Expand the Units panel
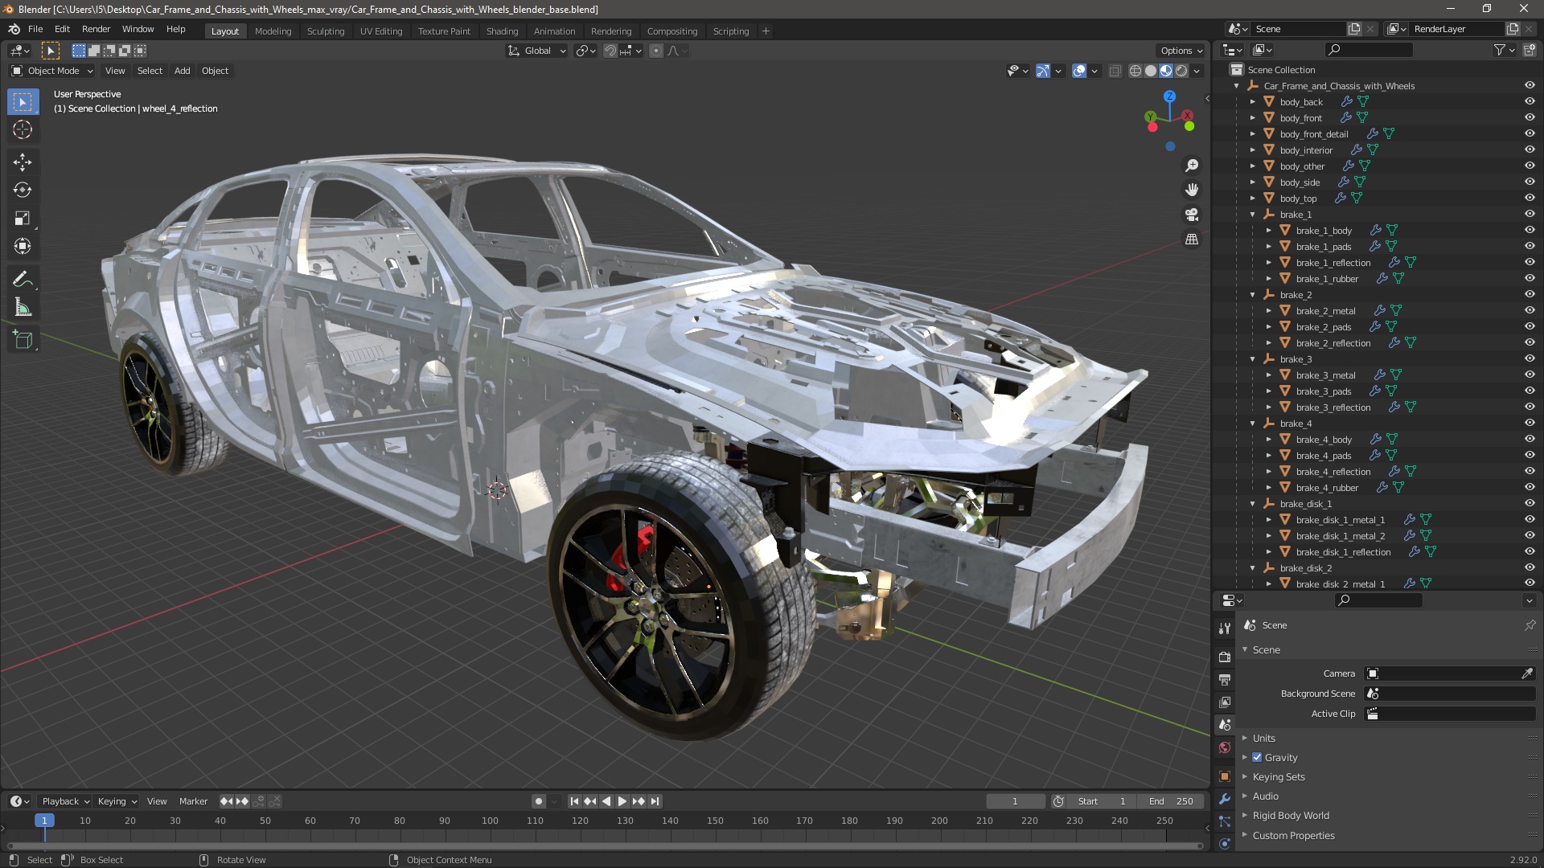This screenshot has height=868, width=1544. click(x=1263, y=738)
